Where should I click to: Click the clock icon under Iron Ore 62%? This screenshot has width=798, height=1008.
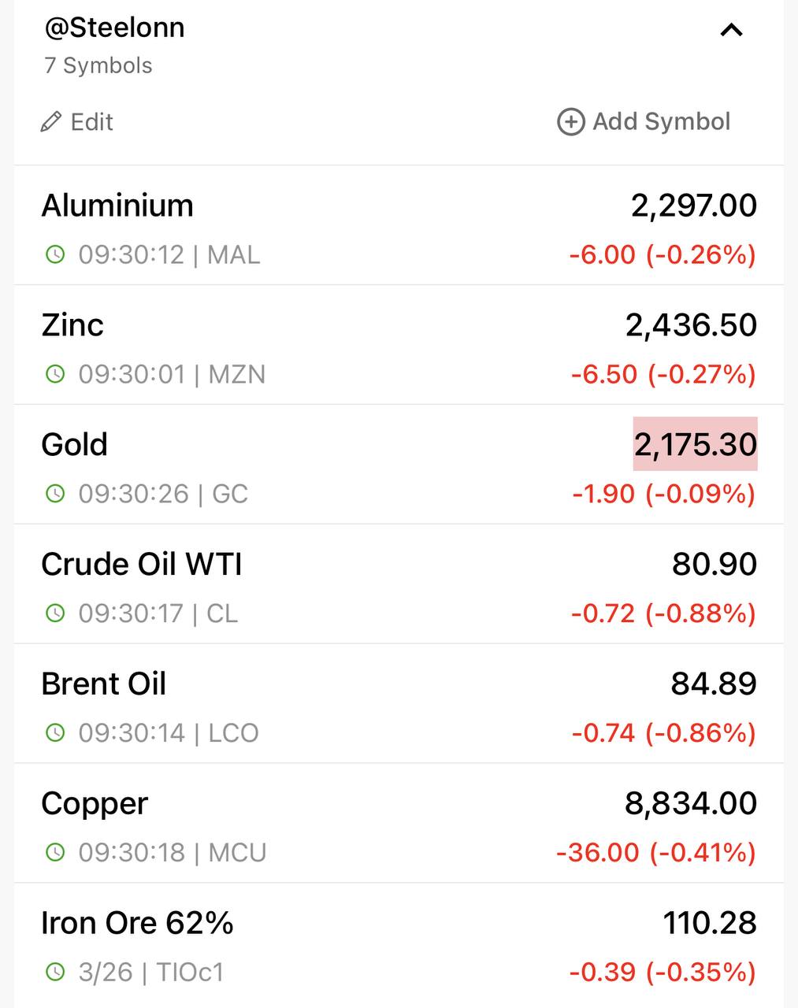pyautogui.click(x=55, y=972)
